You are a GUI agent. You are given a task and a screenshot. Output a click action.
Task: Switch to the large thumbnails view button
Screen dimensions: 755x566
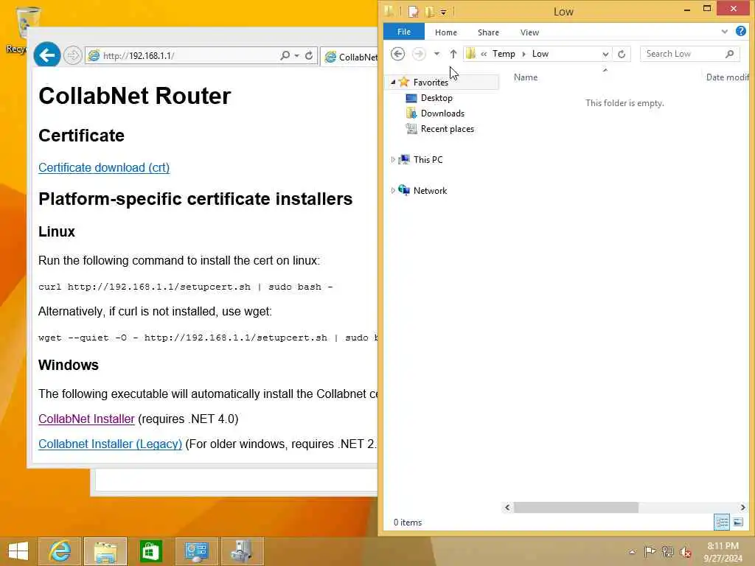tap(737, 523)
